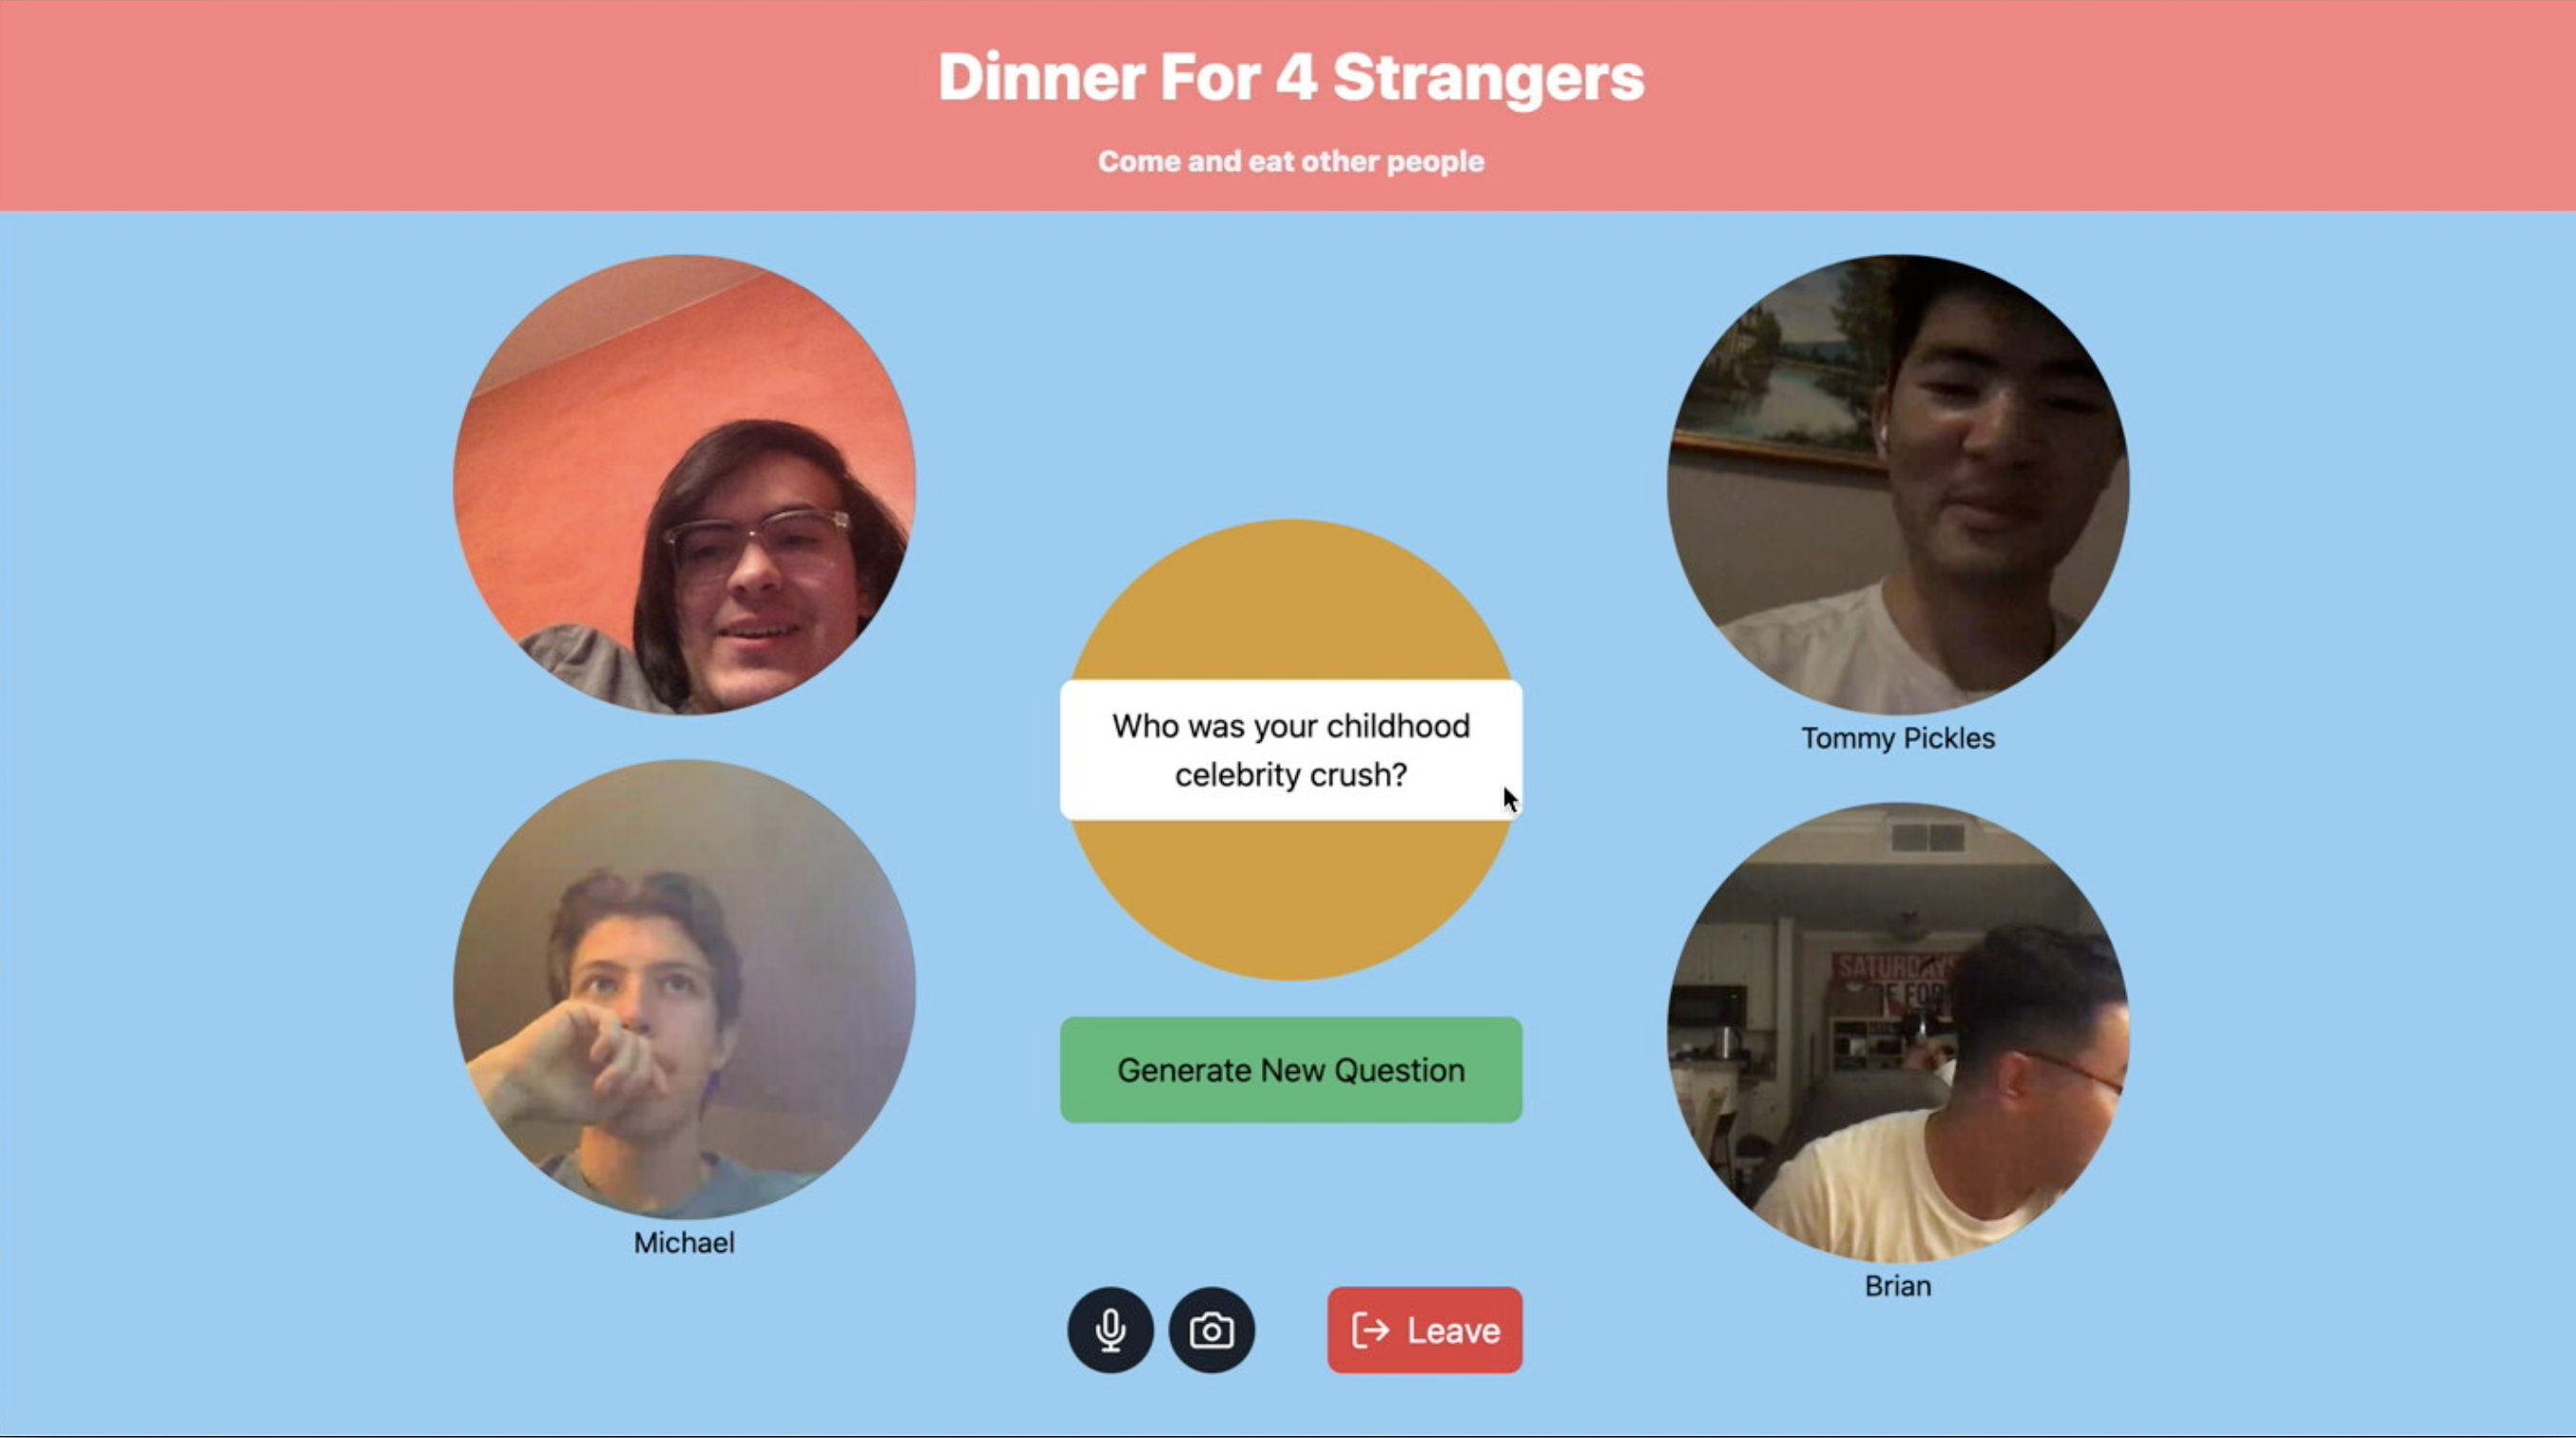Click the Dinner For 4 Strangers title
The height and width of the screenshot is (1438, 2576).
1291,77
